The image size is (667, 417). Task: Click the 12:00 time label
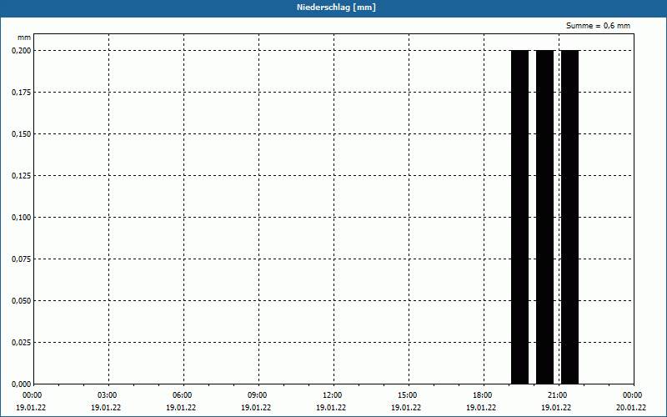pos(332,395)
